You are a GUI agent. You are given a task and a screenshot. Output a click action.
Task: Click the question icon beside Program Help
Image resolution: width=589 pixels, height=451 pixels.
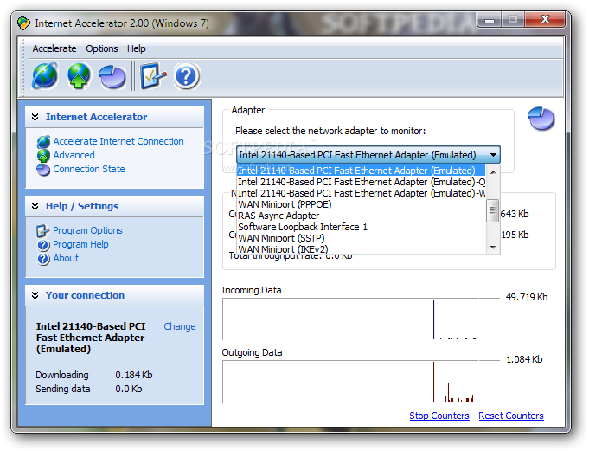click(x=43, y=245)
